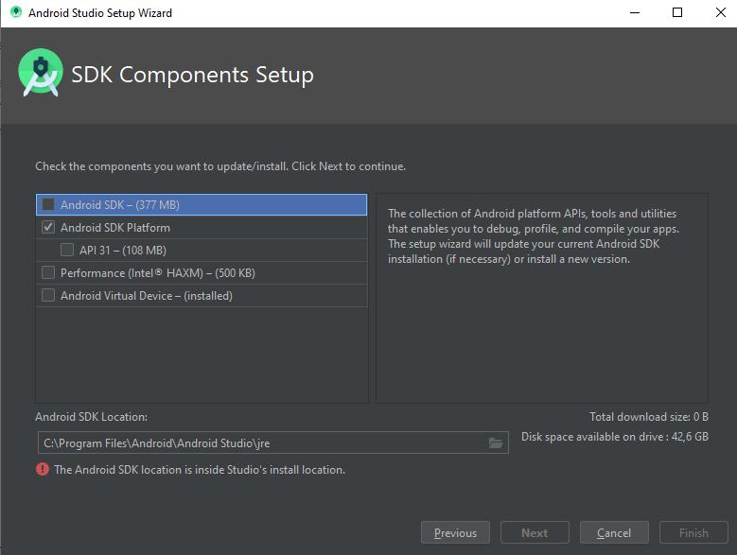The width and height of the screenshot is (737, 555).
Task: Enable the API 31 (108 MB) checkbox
Action: tap(67, 250)
